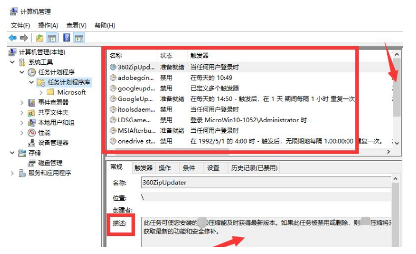416x254 pixels.
Task: Open the 操作(A) menu
Action: [48, 26]
